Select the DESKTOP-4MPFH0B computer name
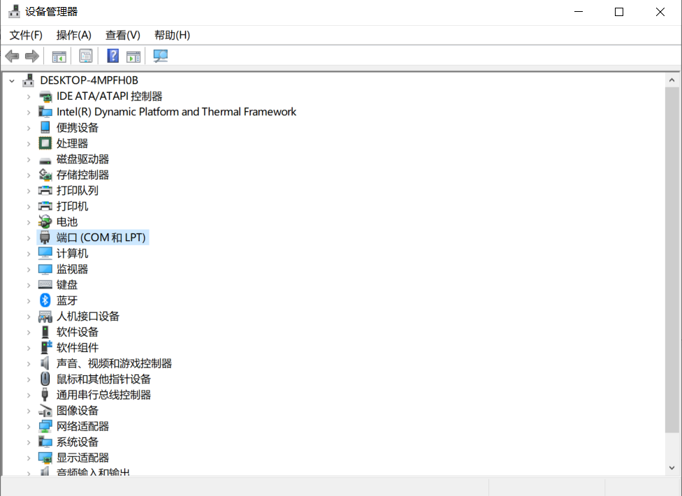 click(x=89, y=80)
